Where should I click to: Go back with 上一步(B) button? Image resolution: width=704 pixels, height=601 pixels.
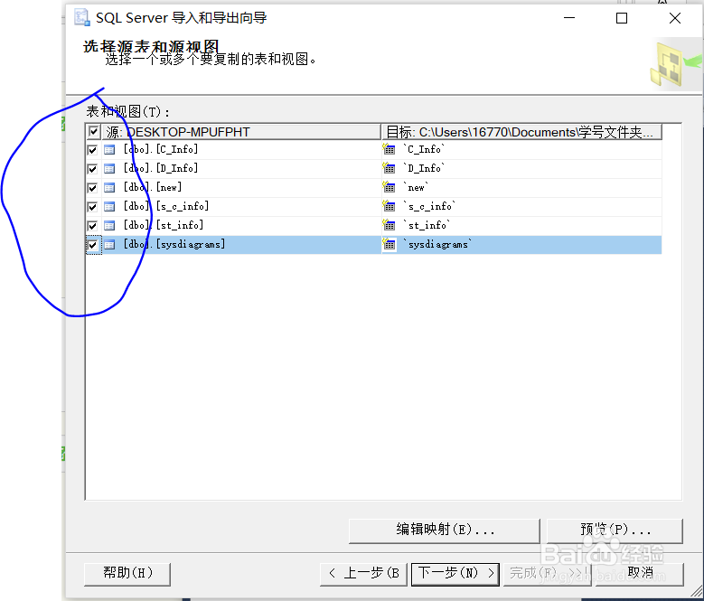click(363, 574)
